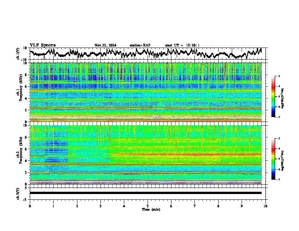Image resolution: width=299 pixels, height=231 pixels.
Task: Click the 'ch.1(V)' axis label
Action: 18,54
